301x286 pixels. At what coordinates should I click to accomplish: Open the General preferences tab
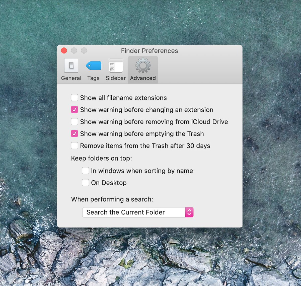(71, 70)
